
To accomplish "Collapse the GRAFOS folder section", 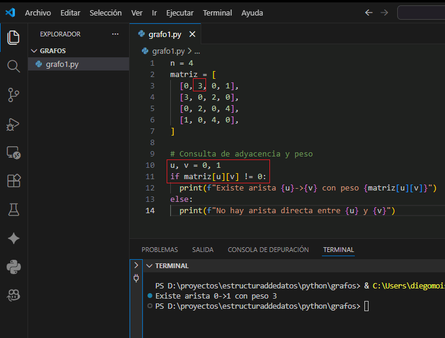I will pyautogui.click(x=35, y=51).
